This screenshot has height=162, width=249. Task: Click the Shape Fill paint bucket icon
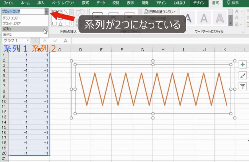[146, 11]
